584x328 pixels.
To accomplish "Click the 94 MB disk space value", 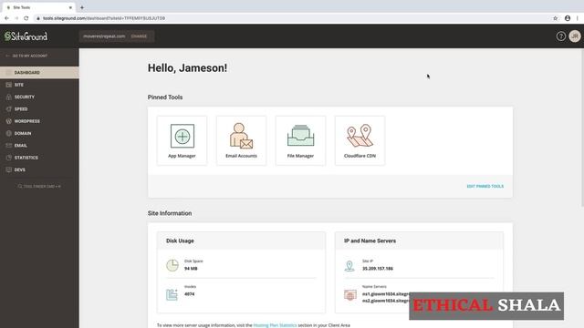I will (x=191, y=269).
